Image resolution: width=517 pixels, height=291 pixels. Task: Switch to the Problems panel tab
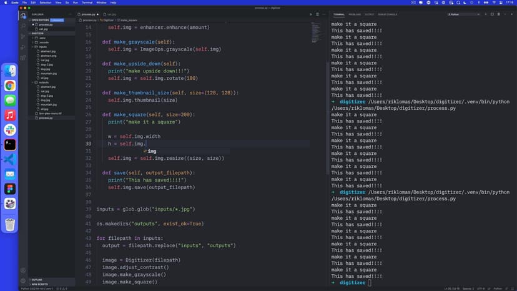[x=354, y=14]
